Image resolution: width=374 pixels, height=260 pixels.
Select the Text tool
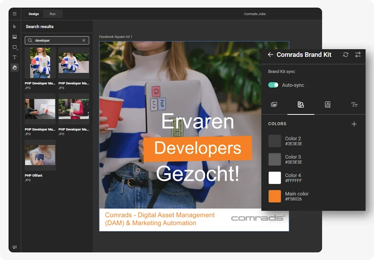(x=15, y=57)
